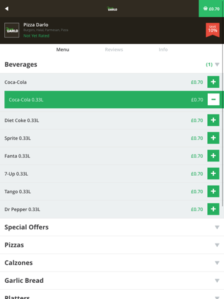Collapse the Beverages section arrow

(217, 65)
